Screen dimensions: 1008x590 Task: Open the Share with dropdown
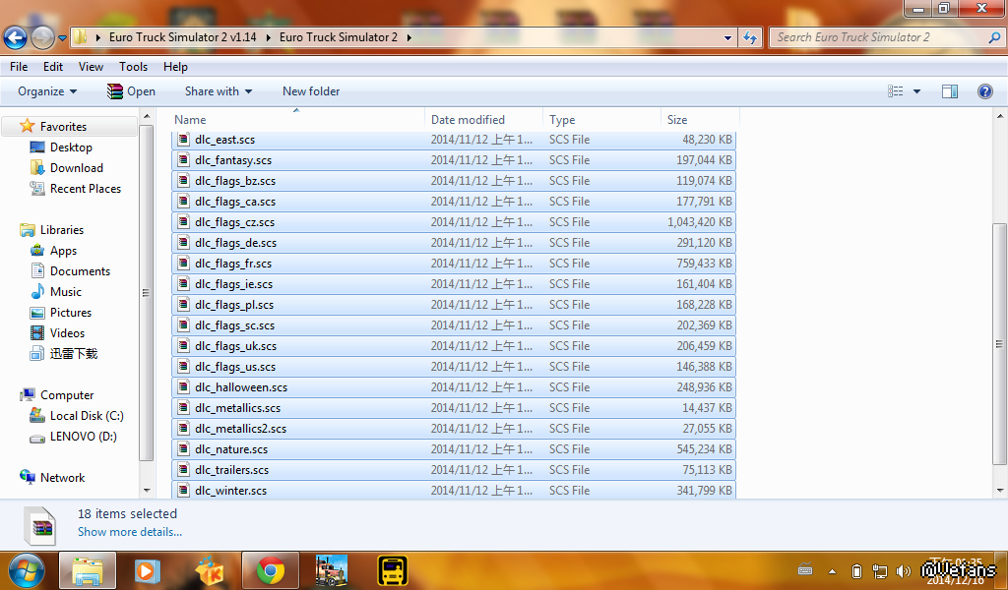(x=218, y=91)
